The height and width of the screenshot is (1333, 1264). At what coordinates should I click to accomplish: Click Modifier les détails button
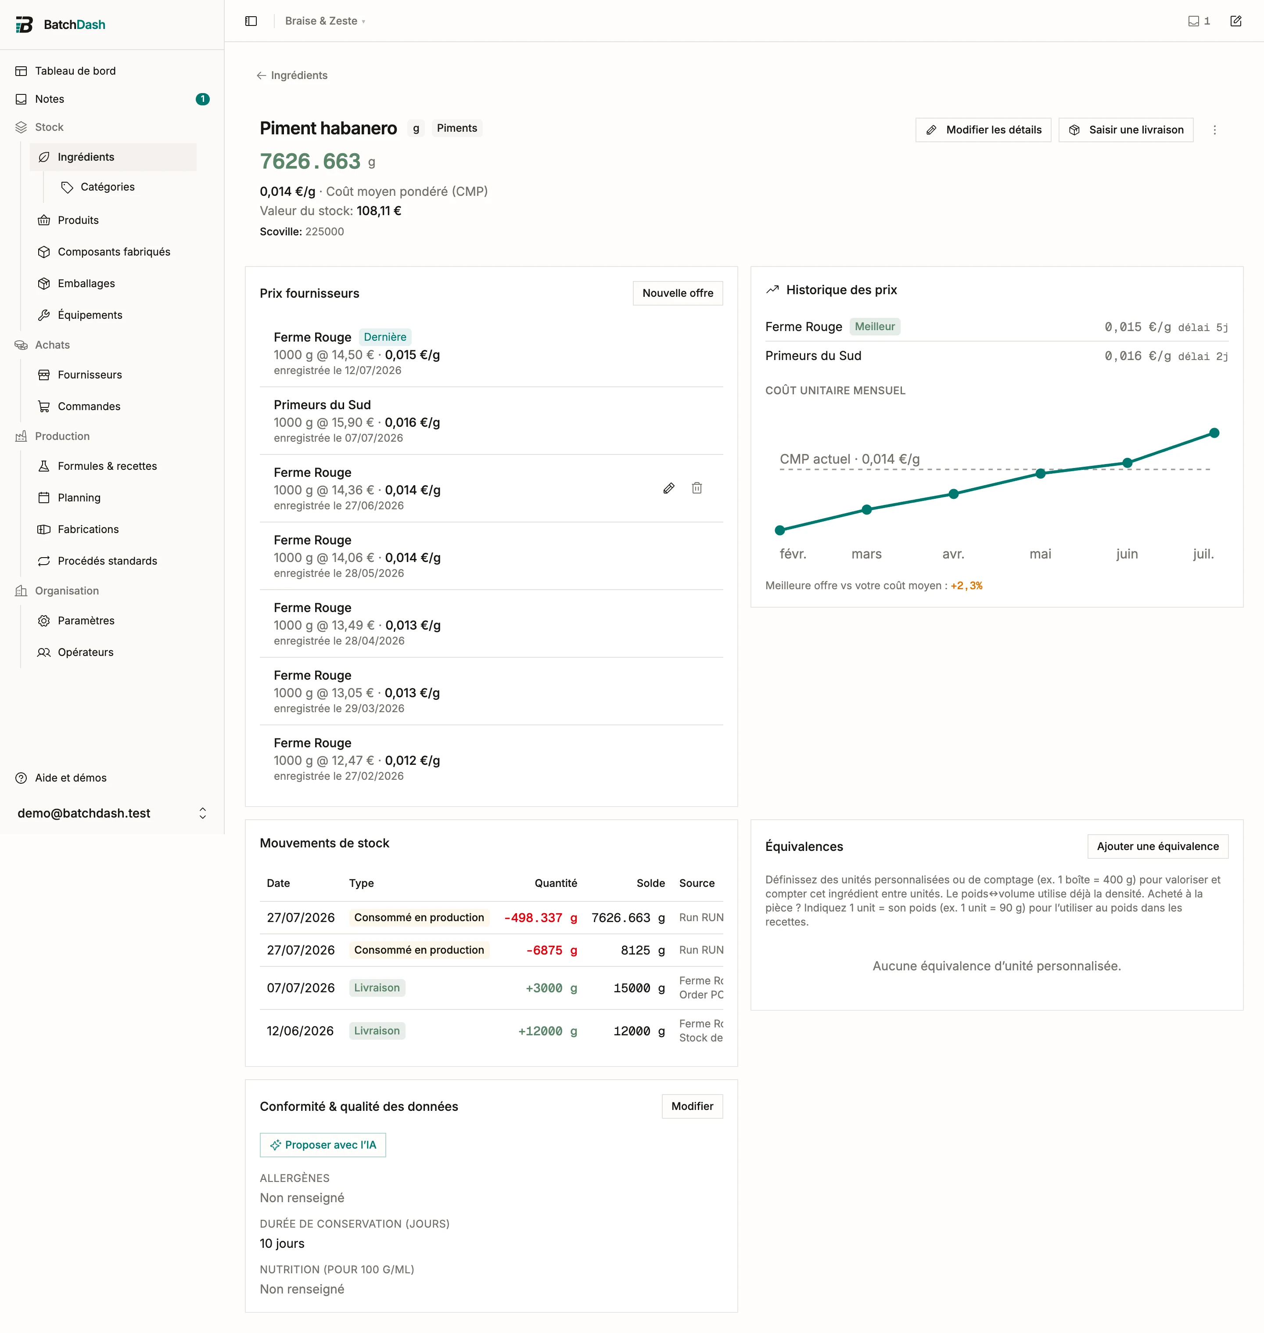coord(983,130)
